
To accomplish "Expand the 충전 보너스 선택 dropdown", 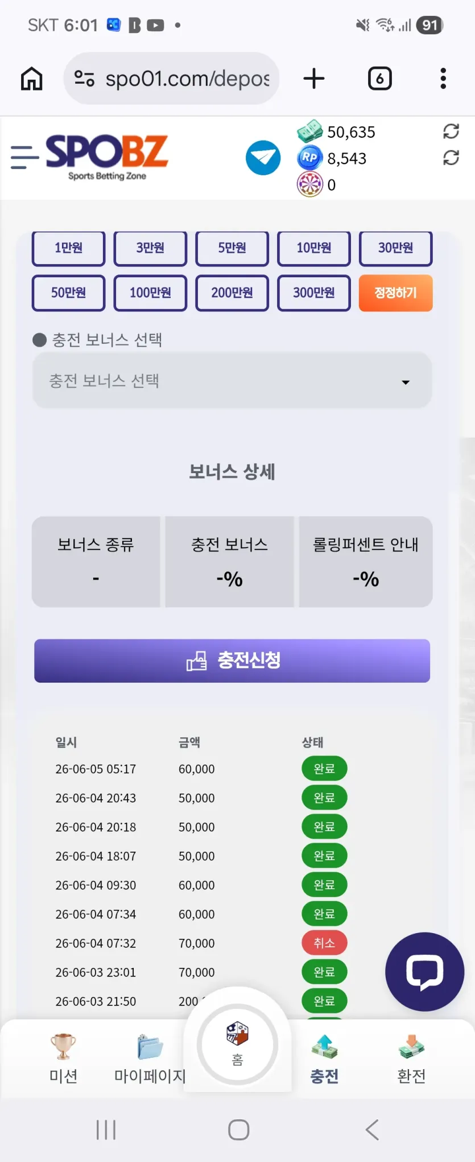I will tap(232, 380).
